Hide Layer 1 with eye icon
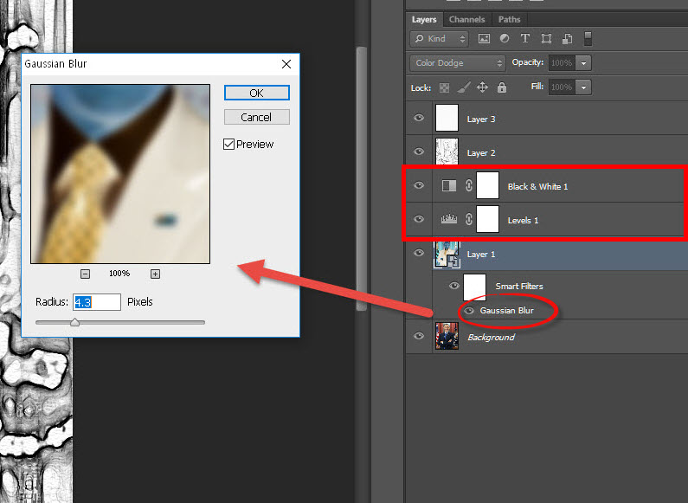 point(419,253)
